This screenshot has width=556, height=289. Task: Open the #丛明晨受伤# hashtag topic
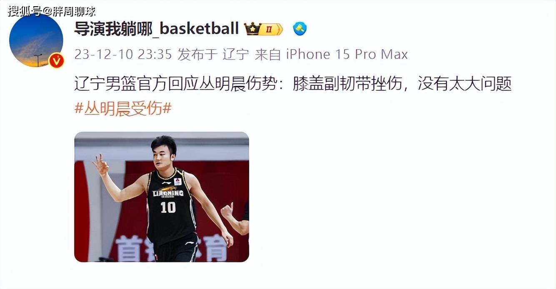[x=123, y=109]
